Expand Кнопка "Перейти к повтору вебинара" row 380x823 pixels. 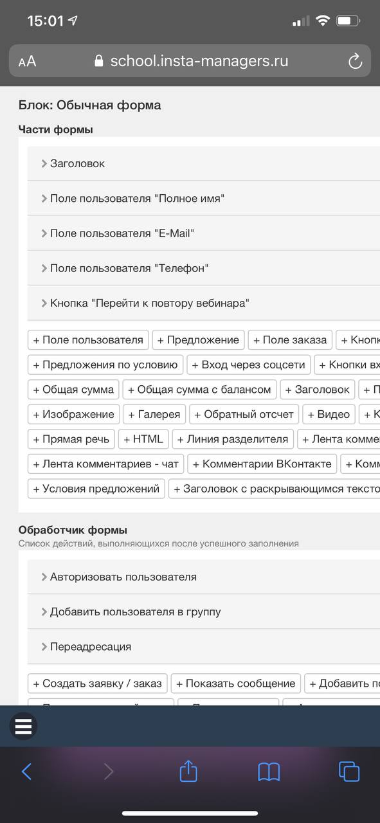[x=203, y=302]
